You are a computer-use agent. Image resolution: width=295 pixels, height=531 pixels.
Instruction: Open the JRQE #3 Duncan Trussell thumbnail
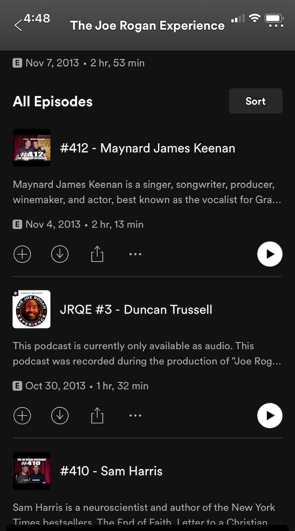(x=31, y=309)
